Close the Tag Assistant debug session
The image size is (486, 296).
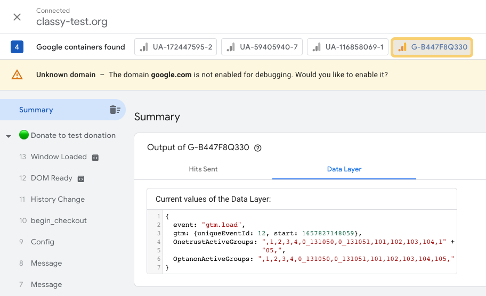(x=17, y=17)
